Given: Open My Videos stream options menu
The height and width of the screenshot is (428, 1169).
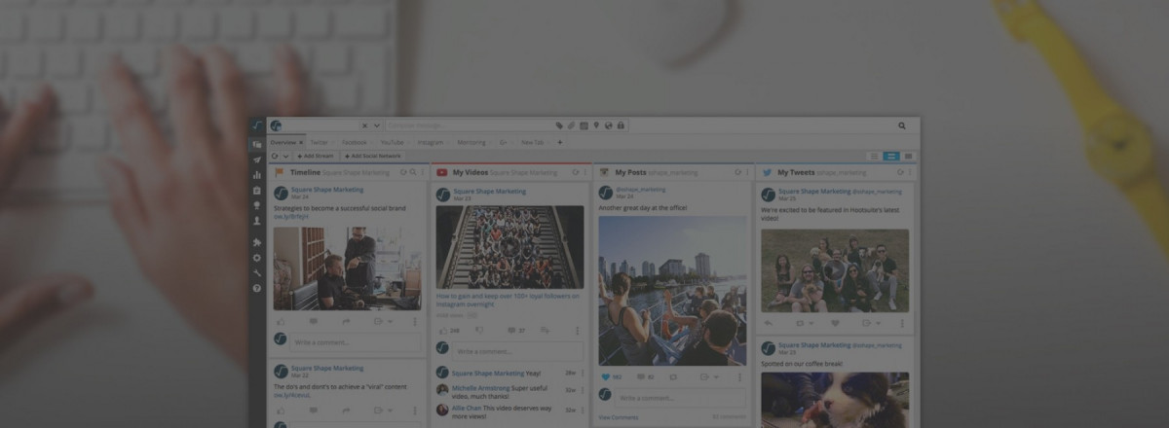Looking at the screenshot, I should click(585, 172).
